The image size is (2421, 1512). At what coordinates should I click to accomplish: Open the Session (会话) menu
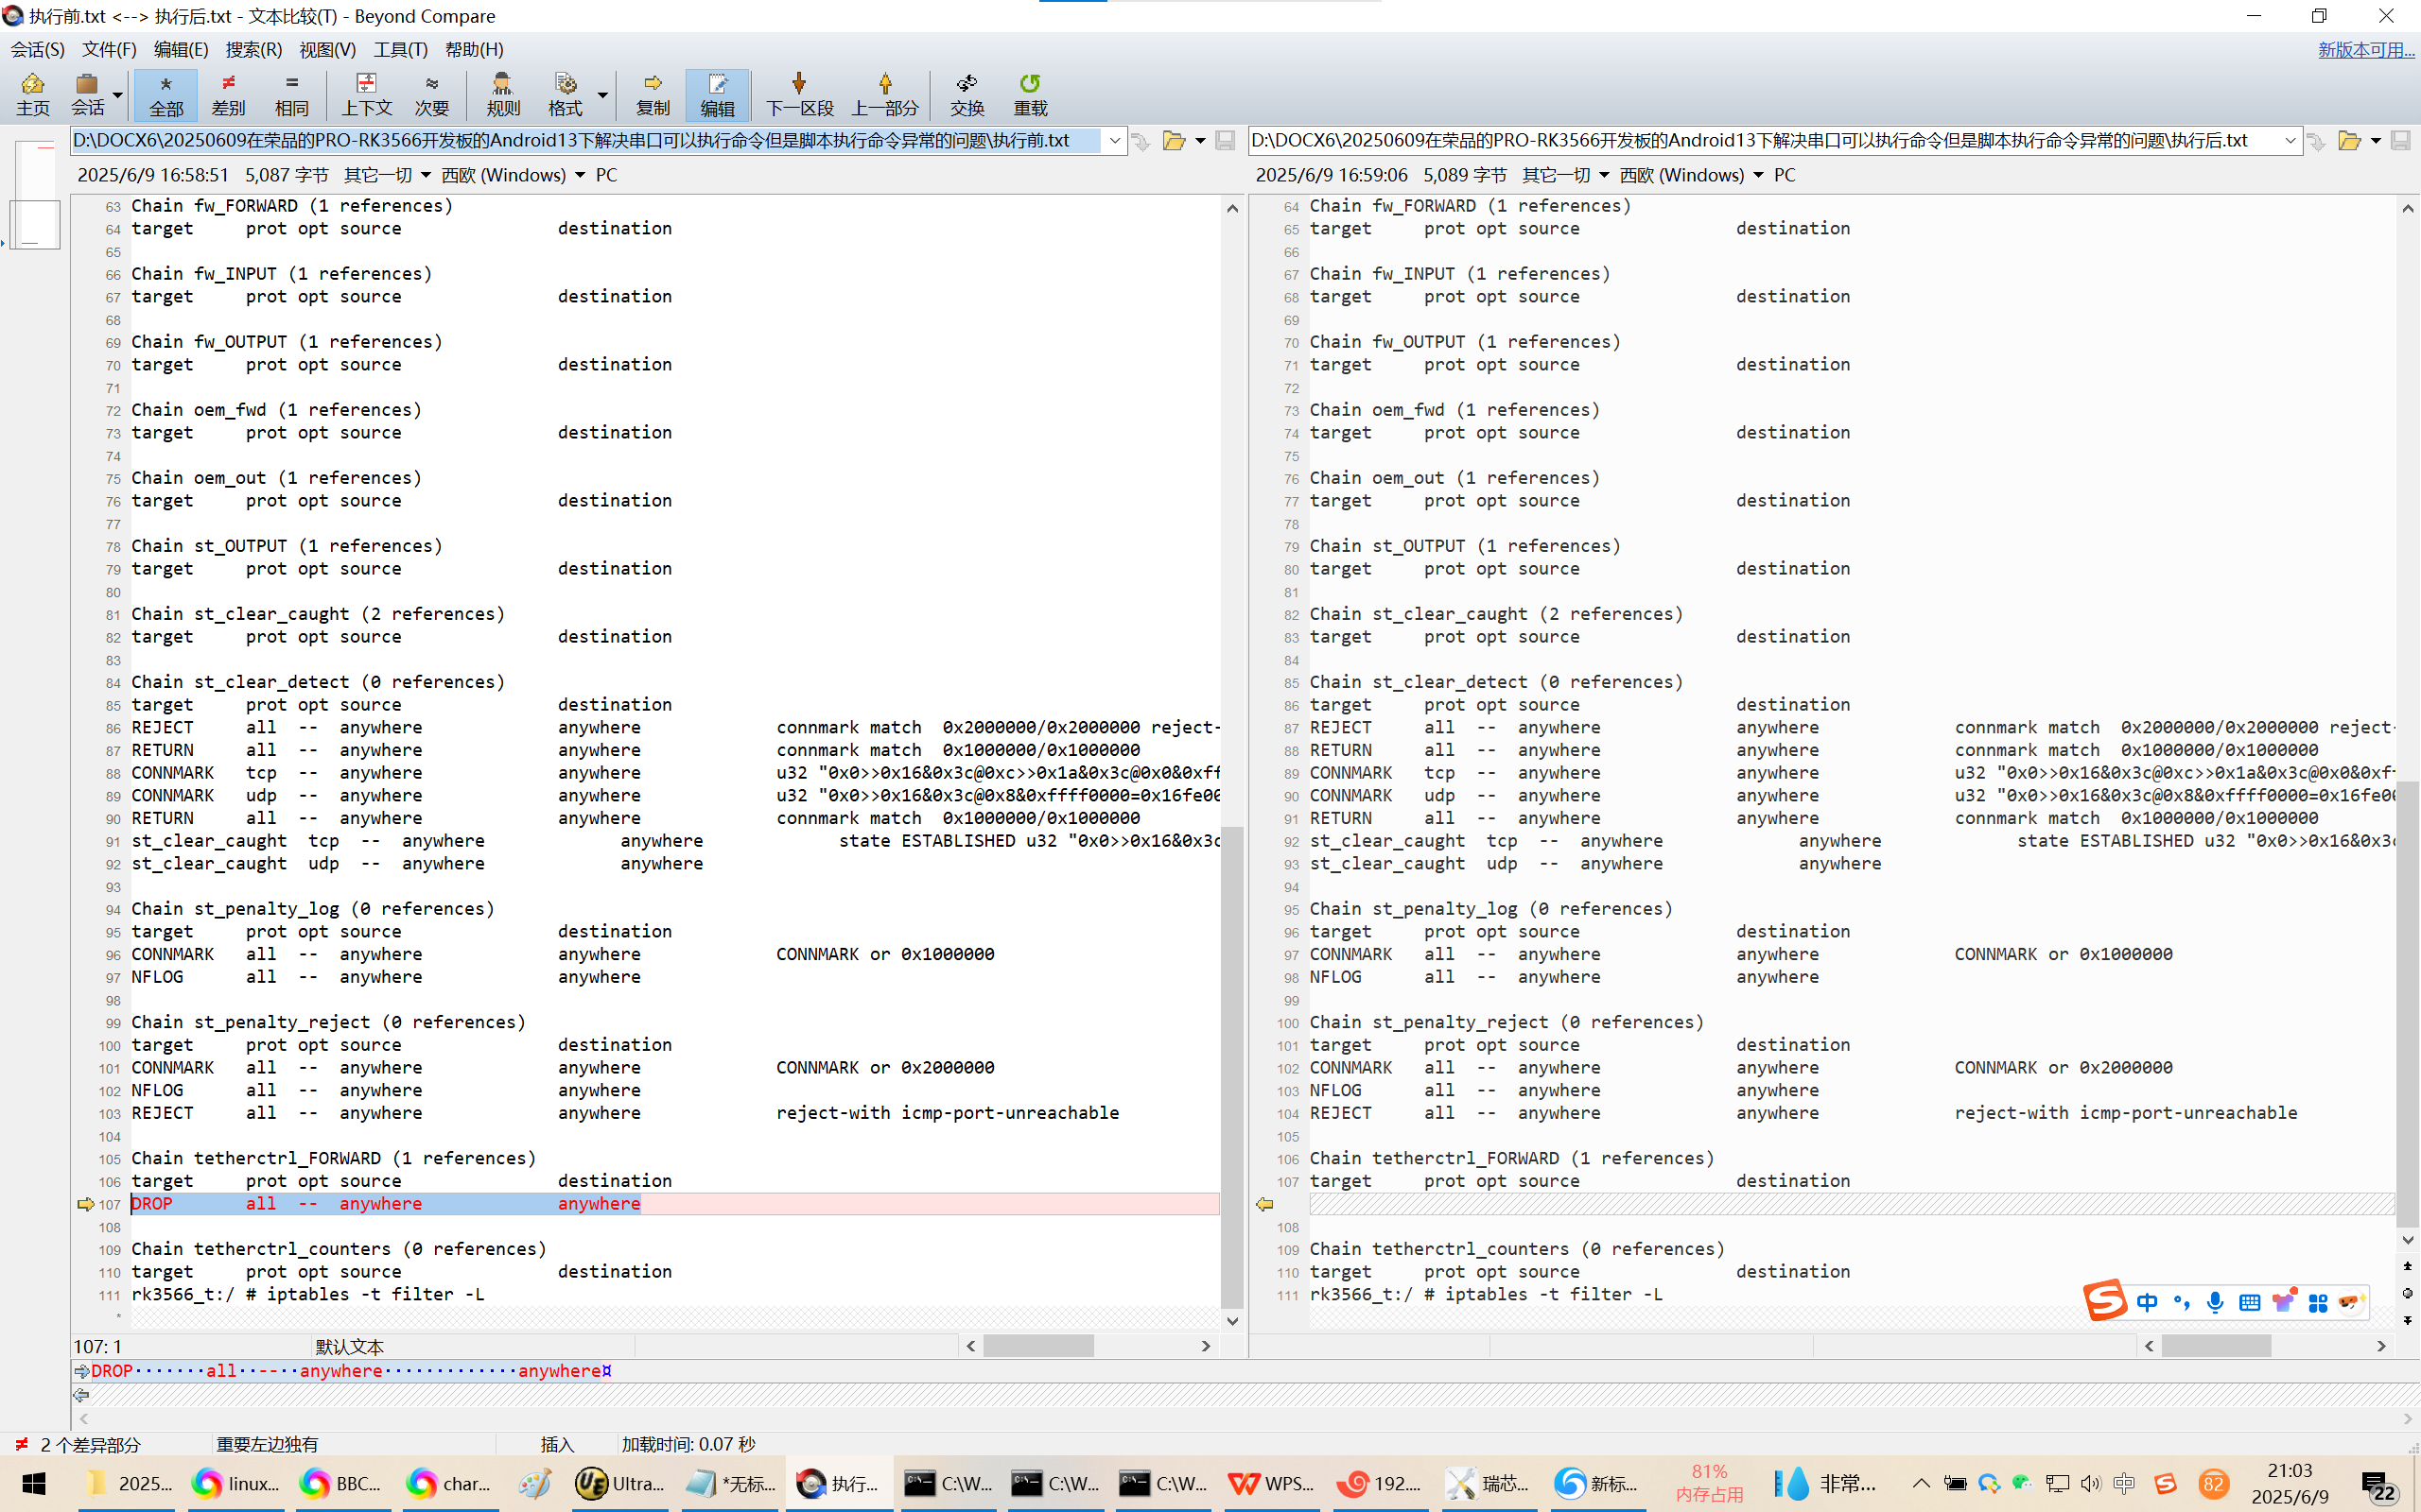coord(37,49)
